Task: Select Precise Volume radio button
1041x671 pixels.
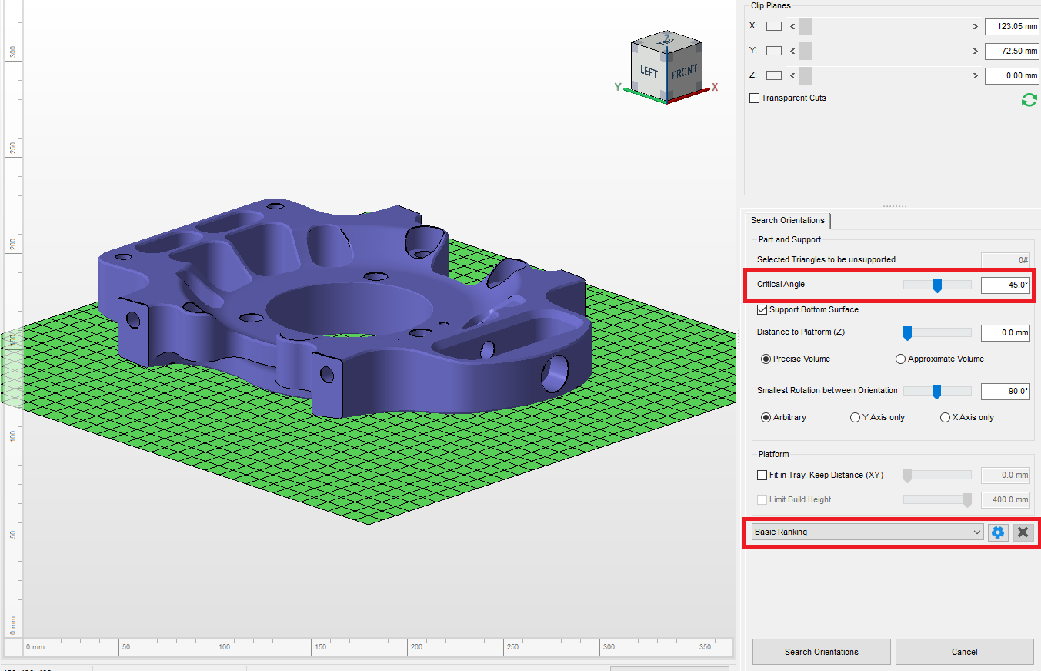Action: coord(766,359)
